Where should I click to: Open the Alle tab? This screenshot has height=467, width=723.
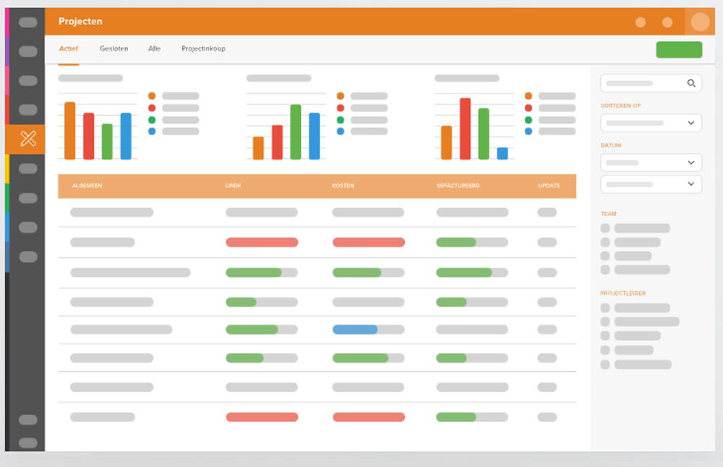pos(155,48)
